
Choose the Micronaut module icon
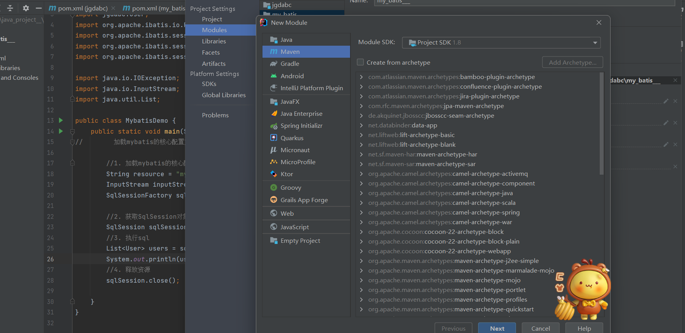274,150
